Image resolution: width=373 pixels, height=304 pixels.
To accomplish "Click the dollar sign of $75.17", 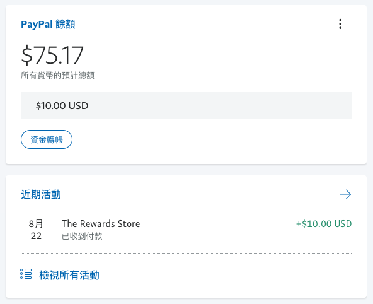I will coord(26,55).
